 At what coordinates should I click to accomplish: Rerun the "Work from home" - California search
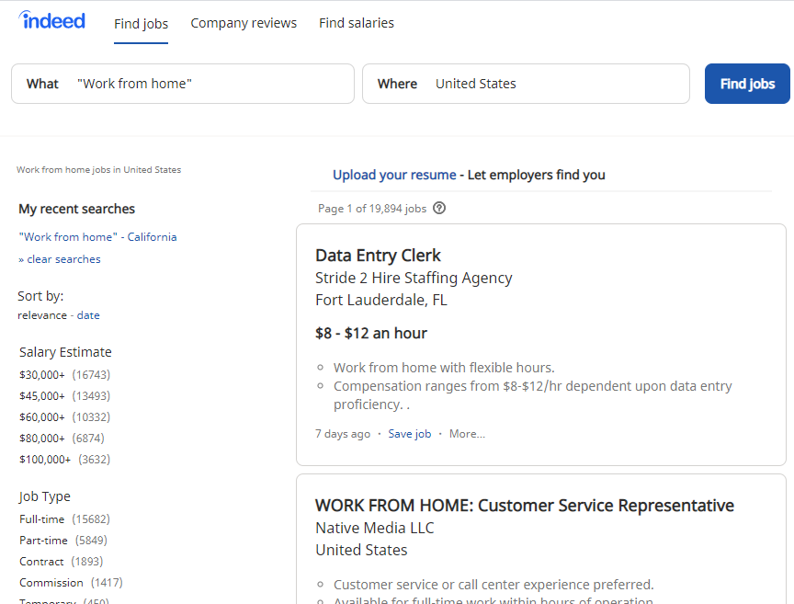click(97, 236)
